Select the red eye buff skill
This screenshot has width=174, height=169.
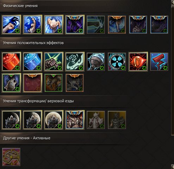tap(138, 62)
